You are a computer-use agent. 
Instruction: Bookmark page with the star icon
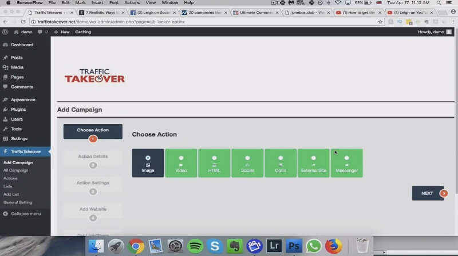(380, 22)
